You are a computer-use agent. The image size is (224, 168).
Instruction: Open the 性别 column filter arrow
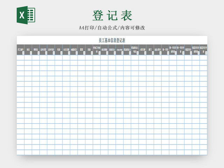click(61, 53)
